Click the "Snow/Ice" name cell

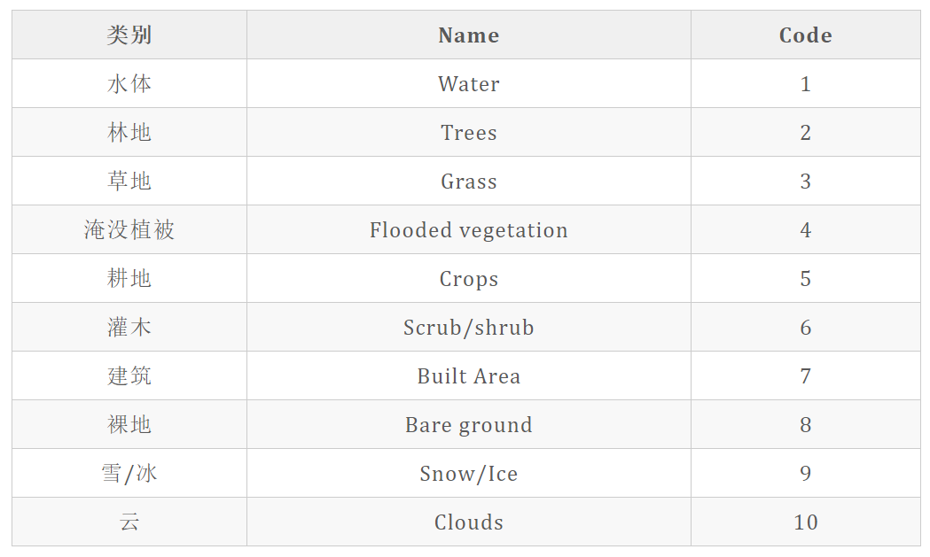coord(468,474)
